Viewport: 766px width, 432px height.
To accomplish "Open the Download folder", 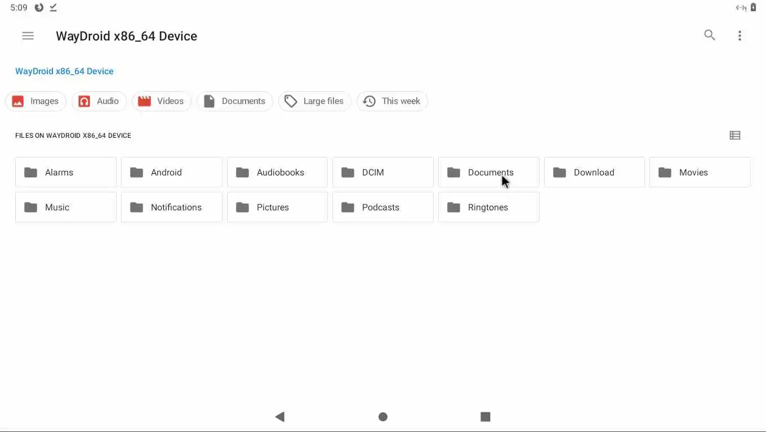I will pyautogui.click(x=594, y=173).
